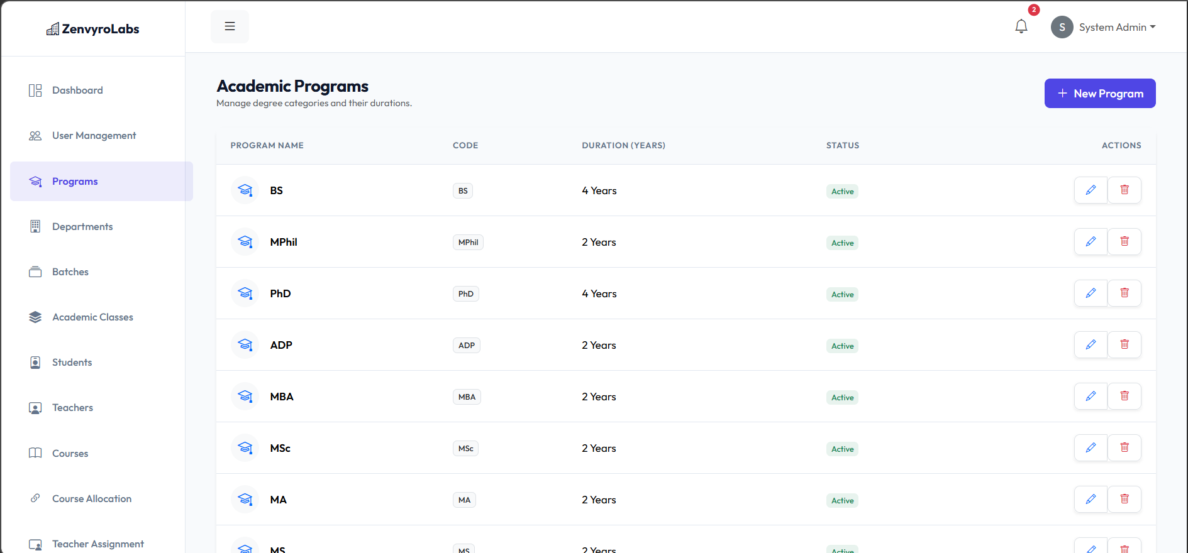Open the Academic Classes page
This screenshot has height=553, width=1188.
92,317
